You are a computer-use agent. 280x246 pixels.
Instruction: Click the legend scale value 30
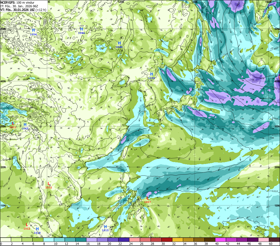(163, 244)
